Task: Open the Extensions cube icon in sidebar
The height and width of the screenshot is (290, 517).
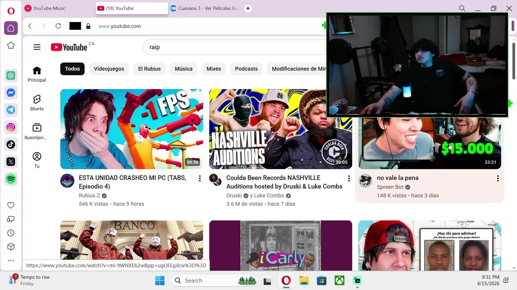Action: [11, 247]
